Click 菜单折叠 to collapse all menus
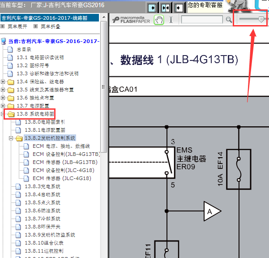269x258 pixels. [x=51, y=26]
